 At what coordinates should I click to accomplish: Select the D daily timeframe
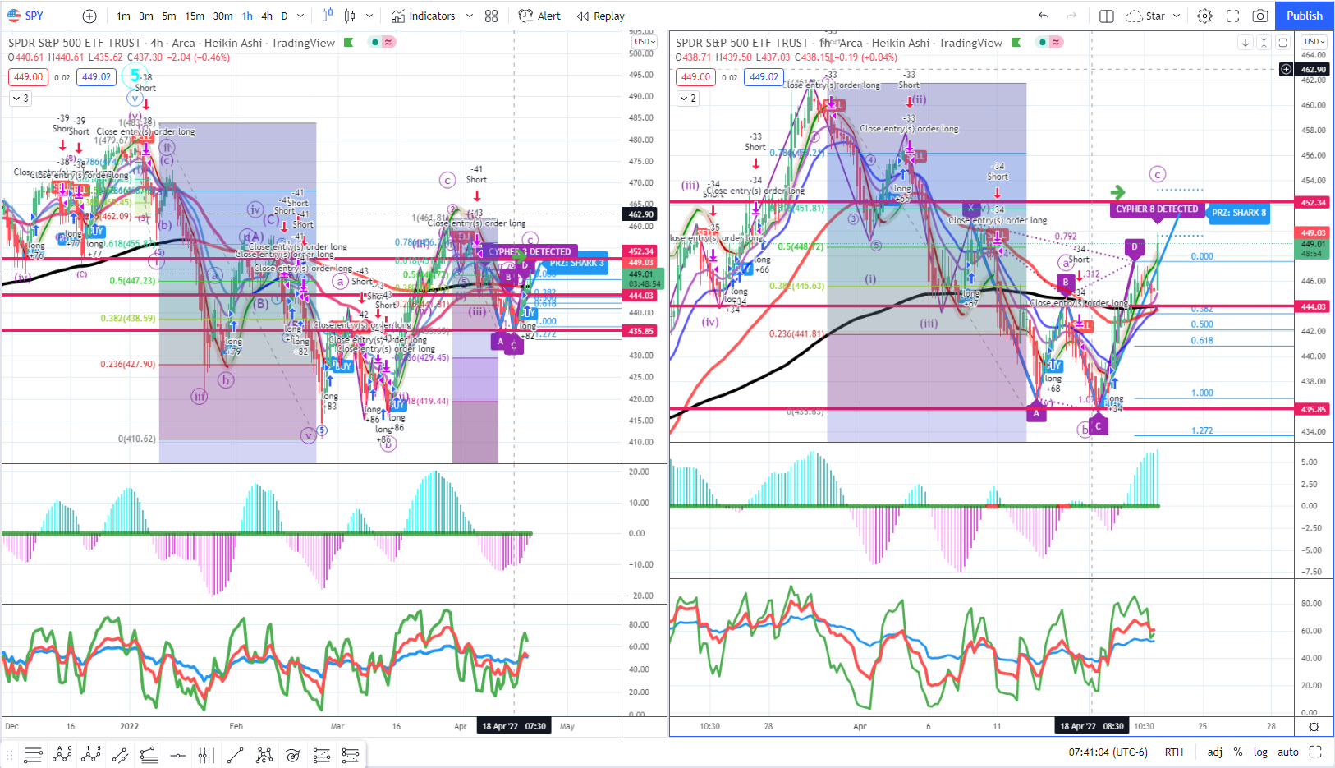(285, 16)
